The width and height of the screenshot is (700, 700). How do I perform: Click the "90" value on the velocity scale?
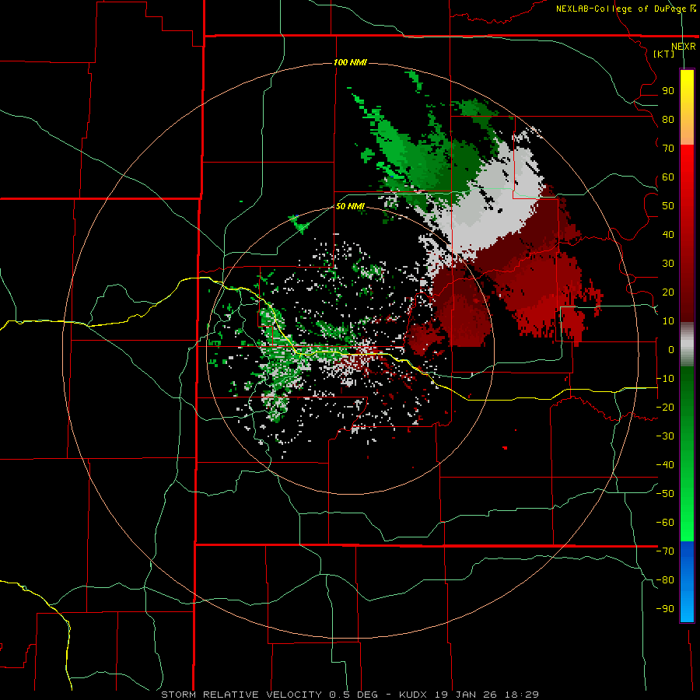[x=668, y=91]
